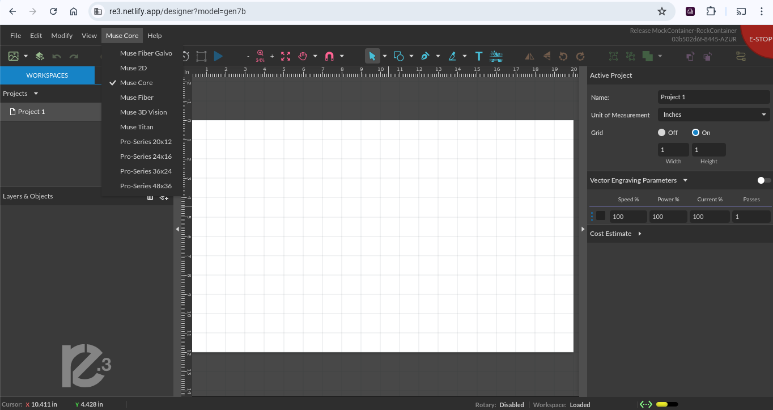This screenshot has height=410, width=773.
Task: Choose Muse 3D Vision from menu
Action: (143, 112)
